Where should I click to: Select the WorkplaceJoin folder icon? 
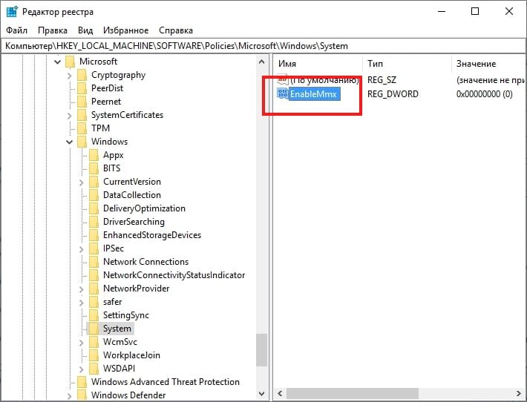(x=94, y=355)
